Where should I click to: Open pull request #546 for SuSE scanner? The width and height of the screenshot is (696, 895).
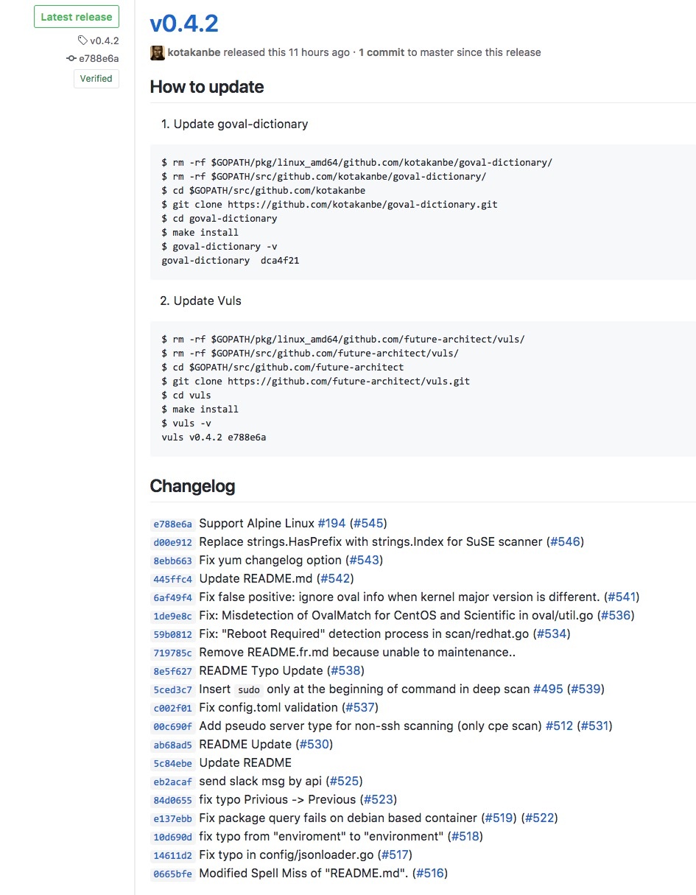click(565, 541)
